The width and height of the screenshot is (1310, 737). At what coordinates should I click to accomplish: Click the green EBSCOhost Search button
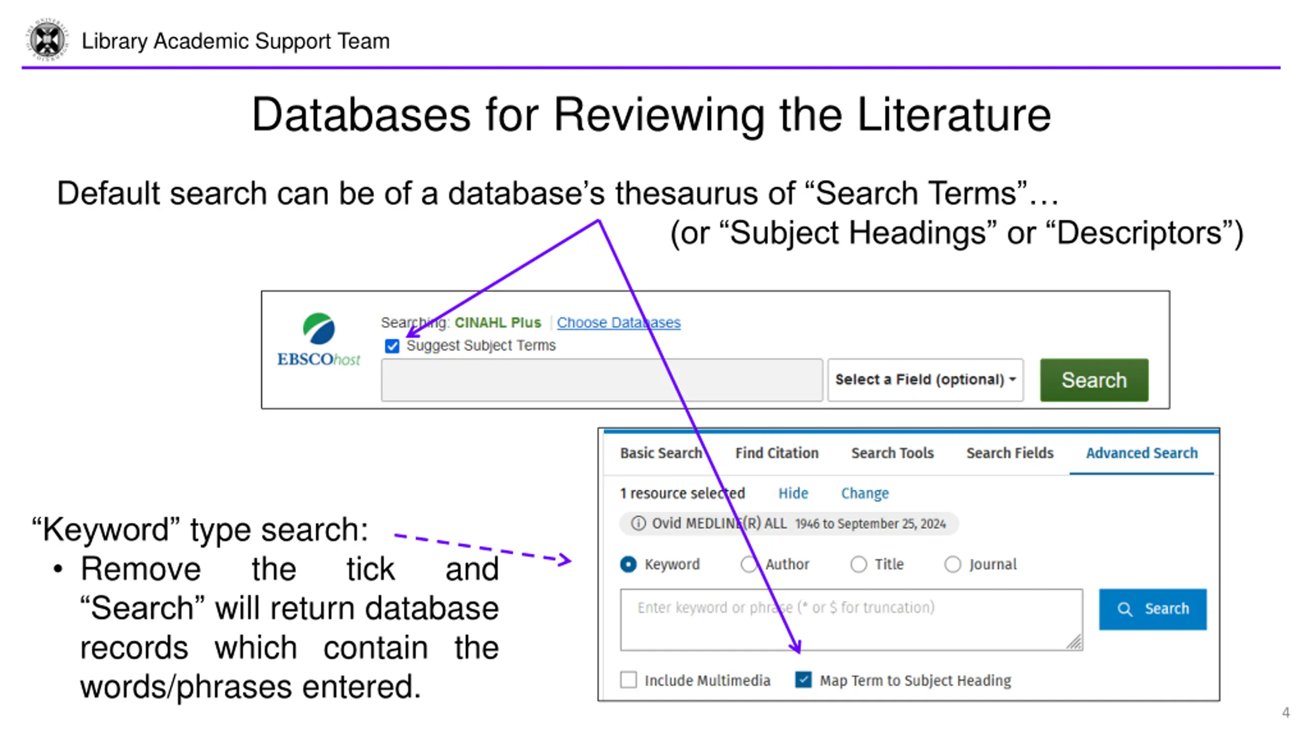[x=1094, y=380]
